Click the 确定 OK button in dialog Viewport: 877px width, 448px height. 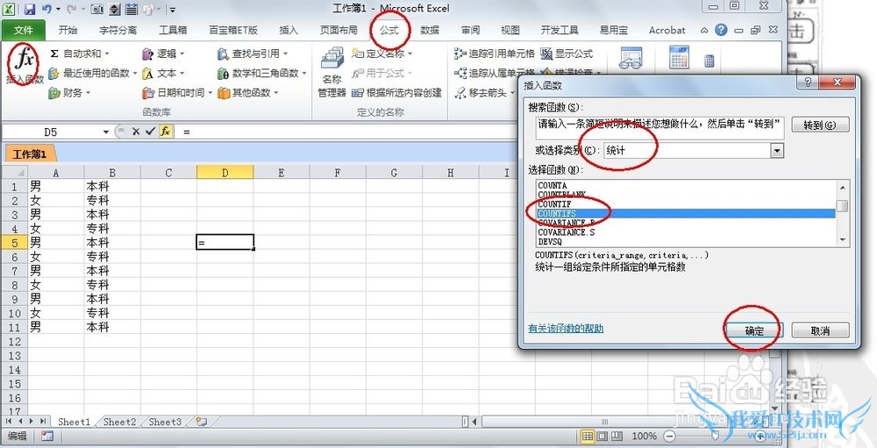754,331
